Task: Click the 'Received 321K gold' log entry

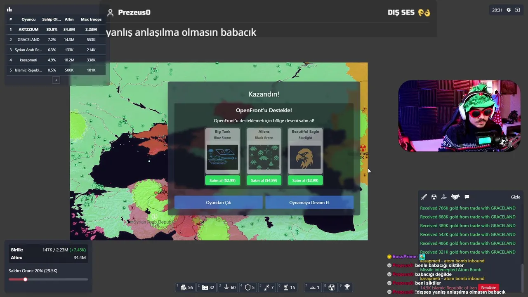Action: coord(467,252)
